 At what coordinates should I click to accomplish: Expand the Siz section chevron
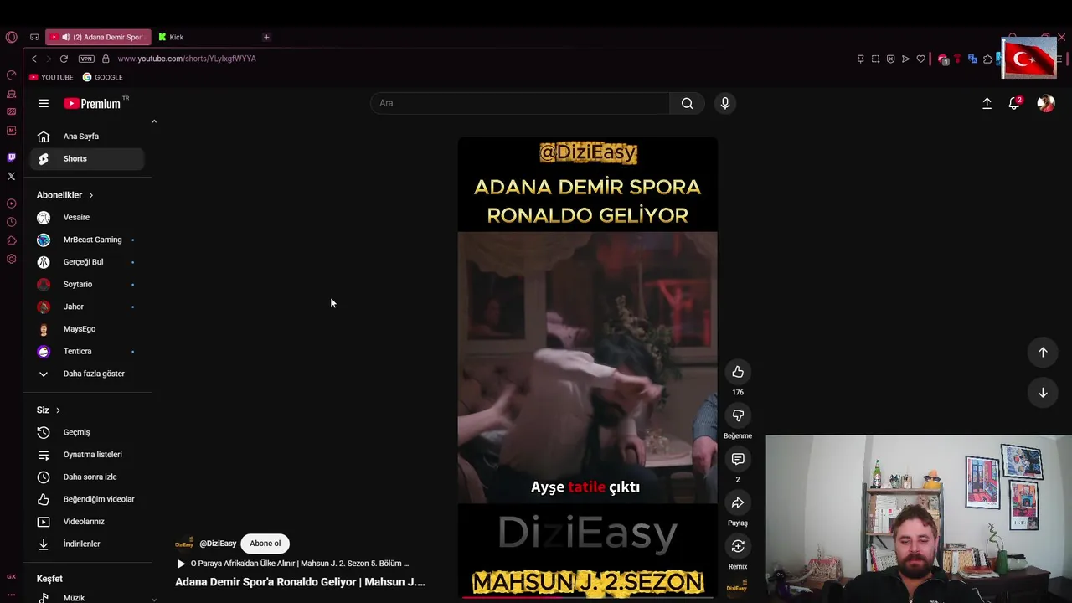(x=58, y=410)
